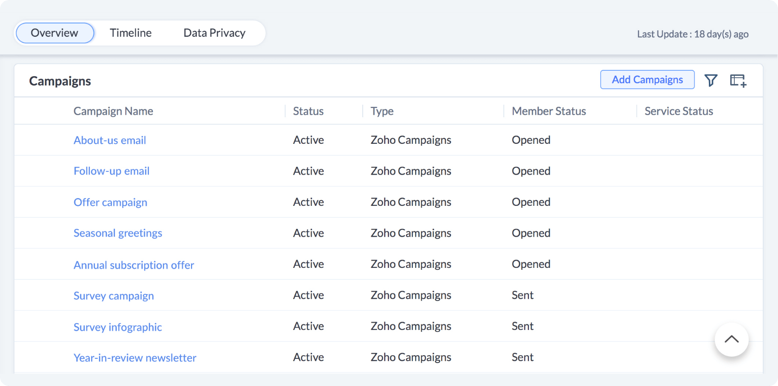The height and width of the screenshot is (386, 778).
Task: Open the Annual subscription offer campaign
Action: (x=134, y=265)
